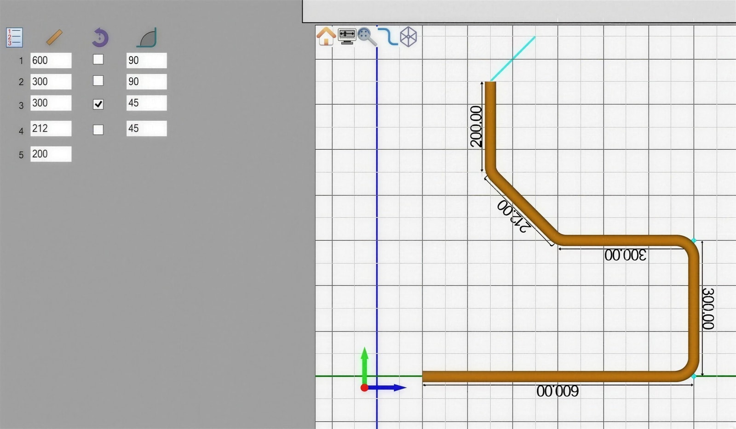Edit the row 2 length field 300

[x=51, y=81]
